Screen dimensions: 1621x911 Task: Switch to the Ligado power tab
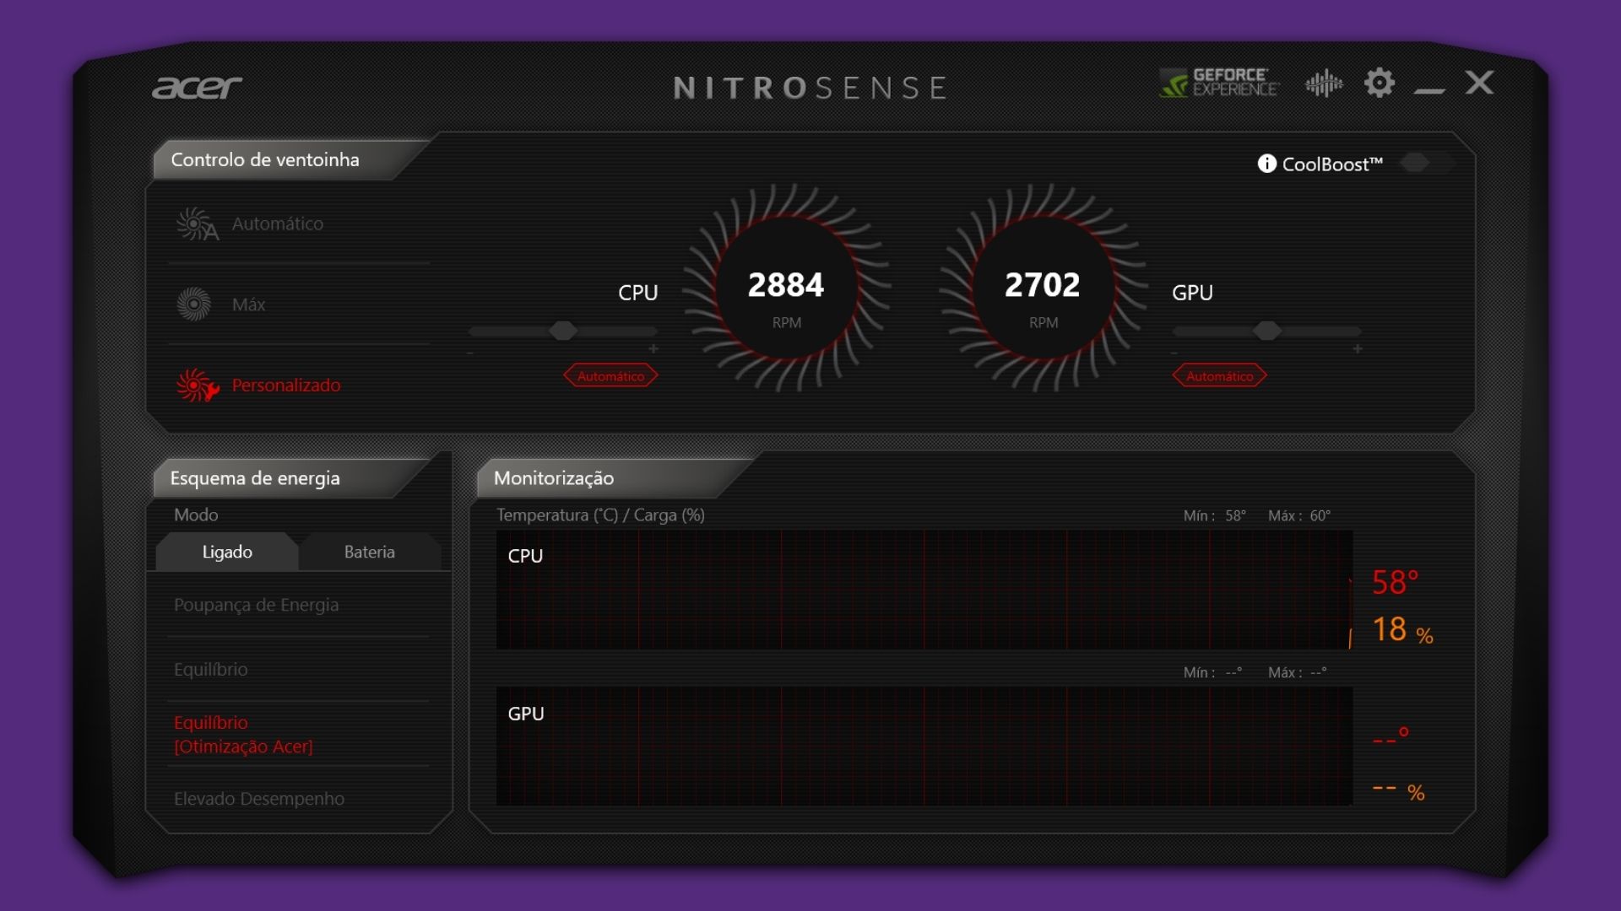click(x=227, y=552)
